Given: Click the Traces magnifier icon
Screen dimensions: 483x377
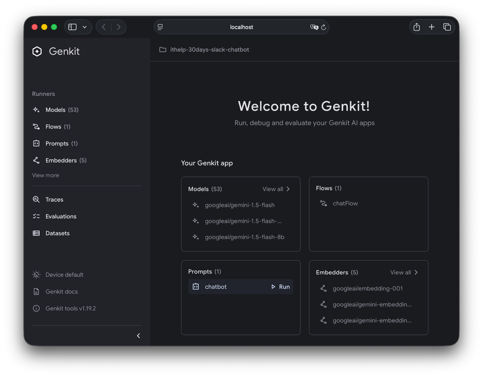Looking at the screenshot, I should point(36,199).
